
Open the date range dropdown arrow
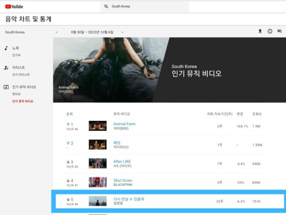pos(122,32)
